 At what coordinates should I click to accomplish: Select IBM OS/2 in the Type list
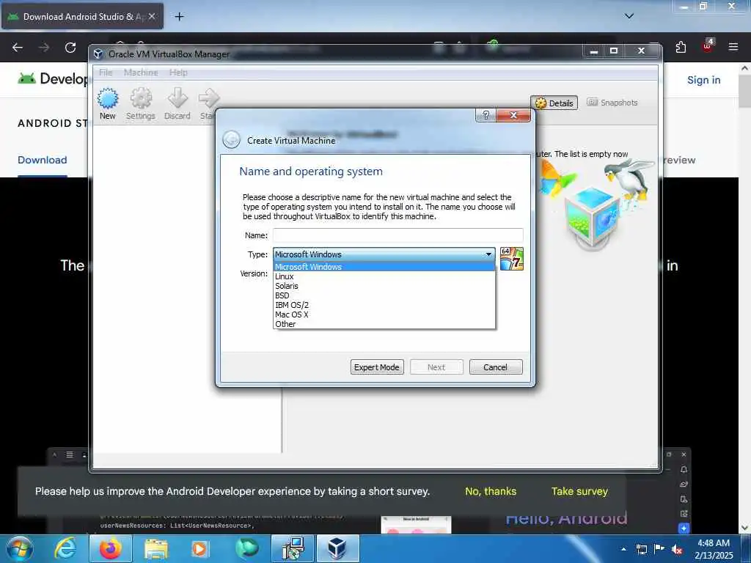point(384,305)
